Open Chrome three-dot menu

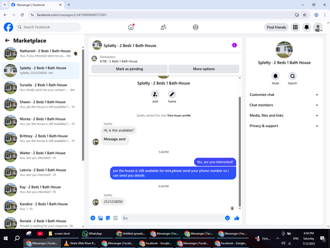[325, 15]
